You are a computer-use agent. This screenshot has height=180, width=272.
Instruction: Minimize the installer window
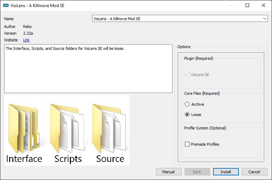coord(231,5)
